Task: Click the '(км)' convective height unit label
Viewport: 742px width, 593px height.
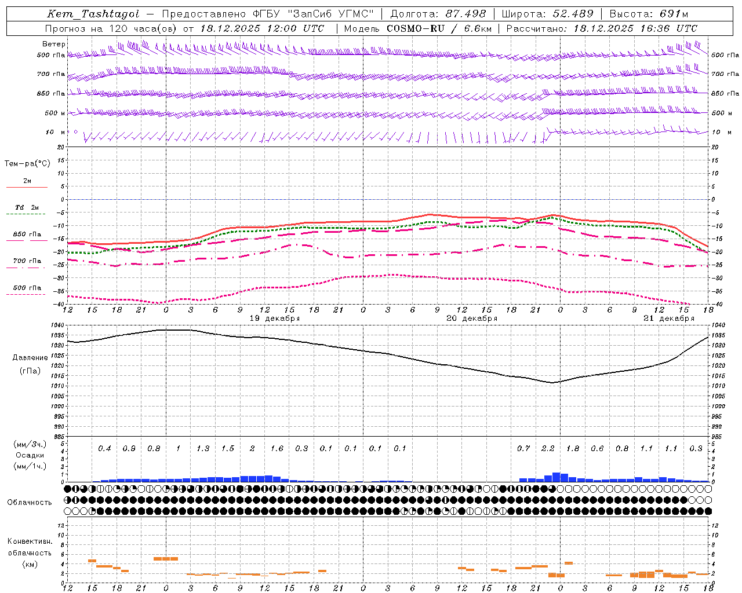Action: click(x=30, y=564)
